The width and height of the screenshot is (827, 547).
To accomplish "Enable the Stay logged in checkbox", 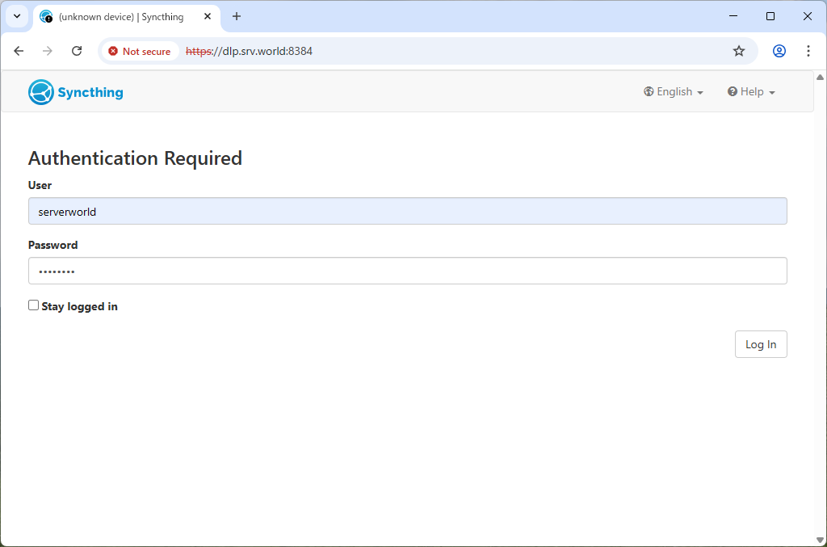I will 34,305.
